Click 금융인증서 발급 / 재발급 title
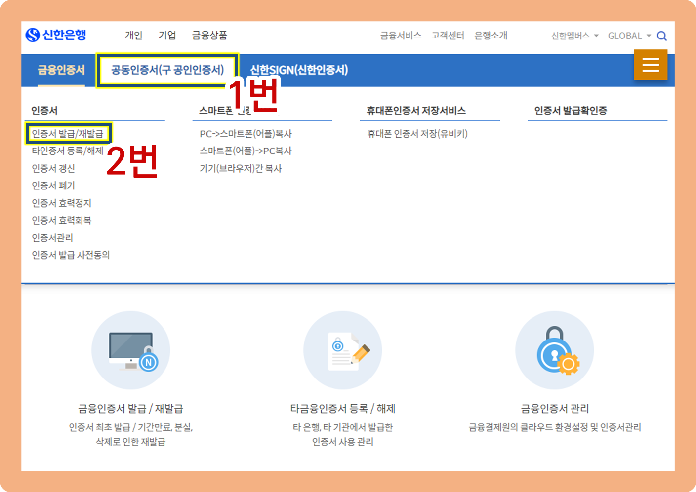The width and height of the screenshot is (696, 492). [x=131, y=409]
